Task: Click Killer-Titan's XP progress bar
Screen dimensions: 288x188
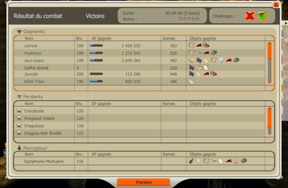Action: [x=96, y=81]
